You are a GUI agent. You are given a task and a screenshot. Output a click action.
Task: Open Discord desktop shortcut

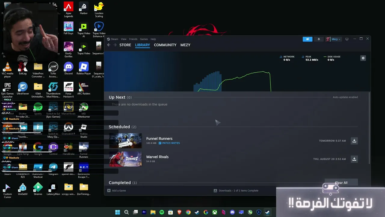[69, 69]
